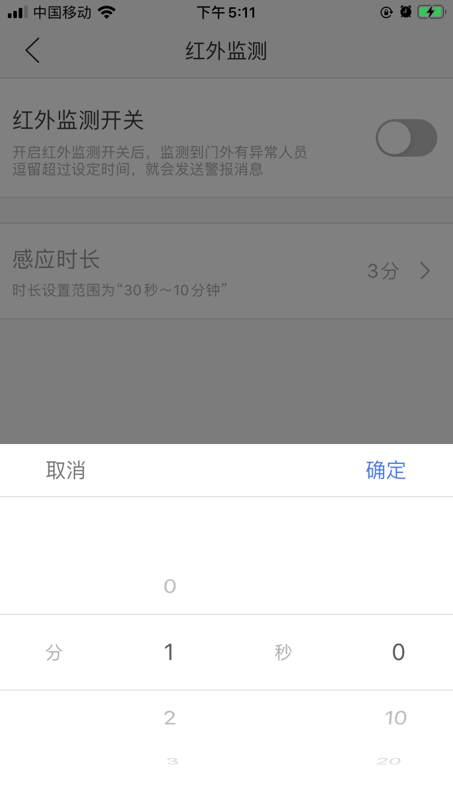Tap the back arrow icon
Viewport: 453px width, 807px height.
point(33,50)
